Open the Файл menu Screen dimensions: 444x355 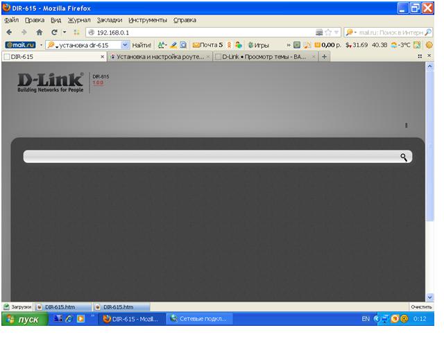(12, 20)
